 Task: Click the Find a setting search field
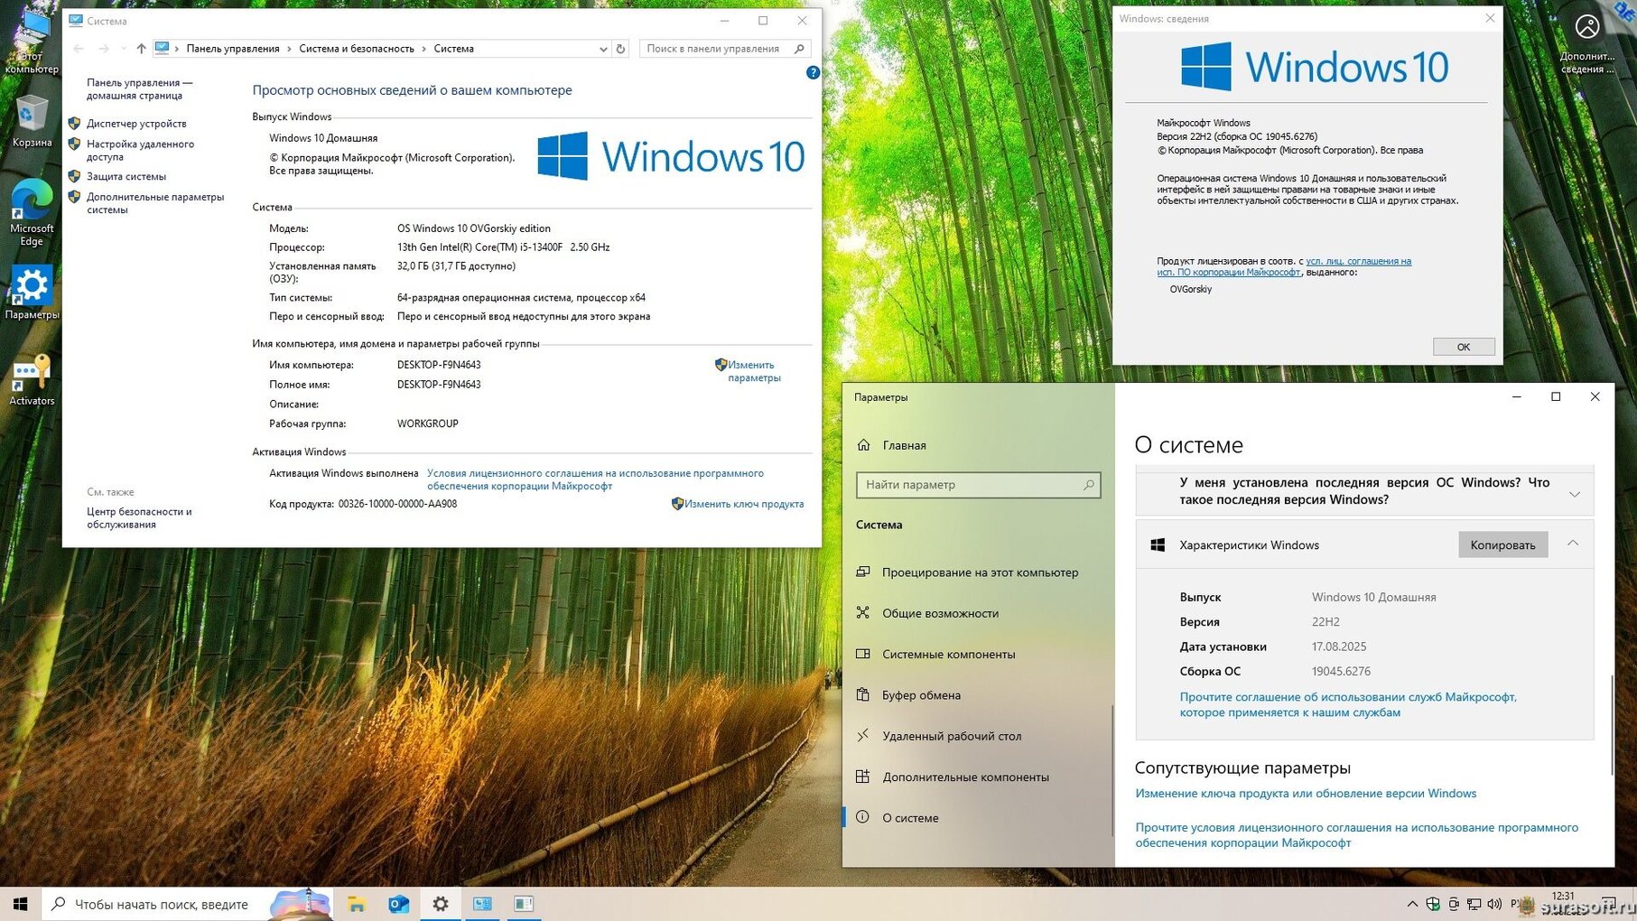pyautogui.click(x=972, y=485)
